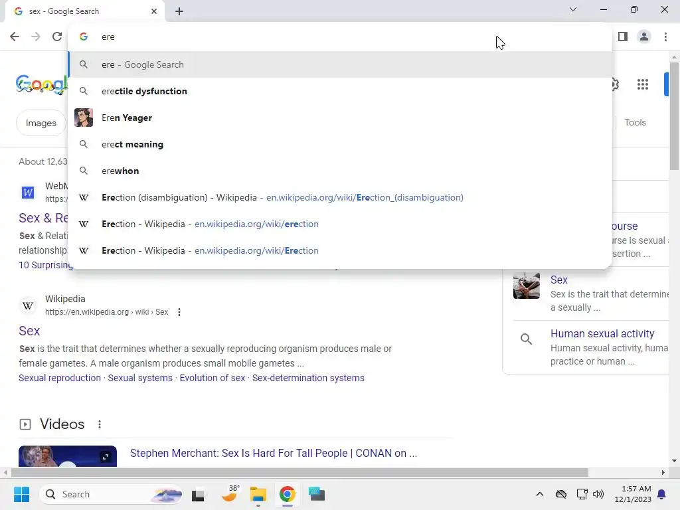Open the 'Human sexual activity' related search

602,333
